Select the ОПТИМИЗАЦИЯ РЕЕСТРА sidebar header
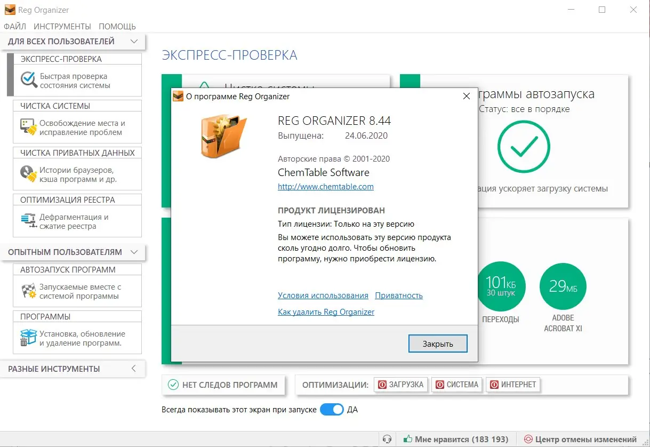The height and width of the screenshot is (447, 650). coord(77,199)
